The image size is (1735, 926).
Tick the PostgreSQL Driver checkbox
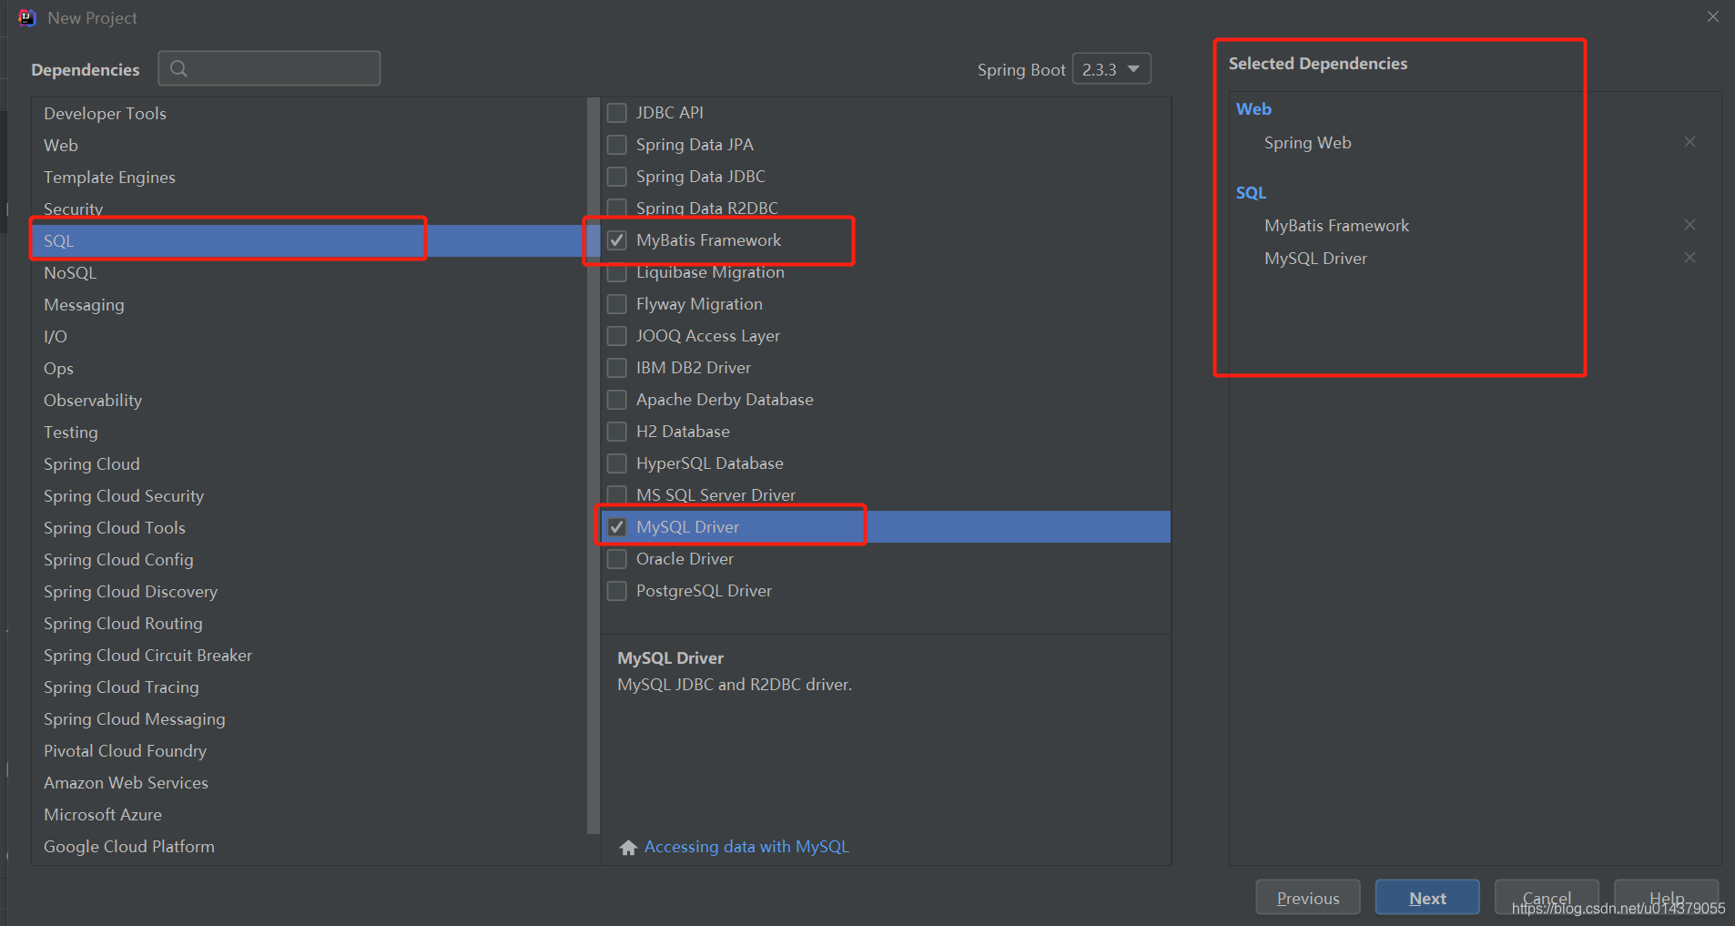[617, 591]
